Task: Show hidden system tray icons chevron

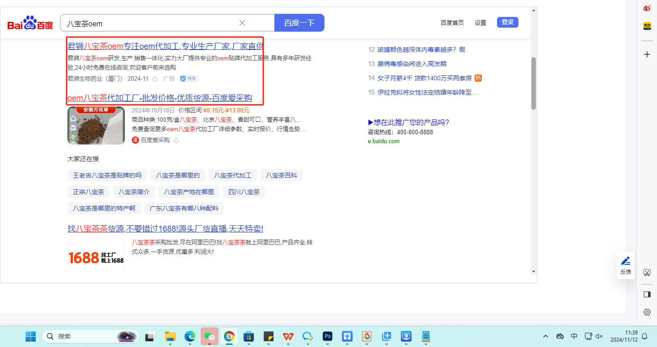Action: 545,336
